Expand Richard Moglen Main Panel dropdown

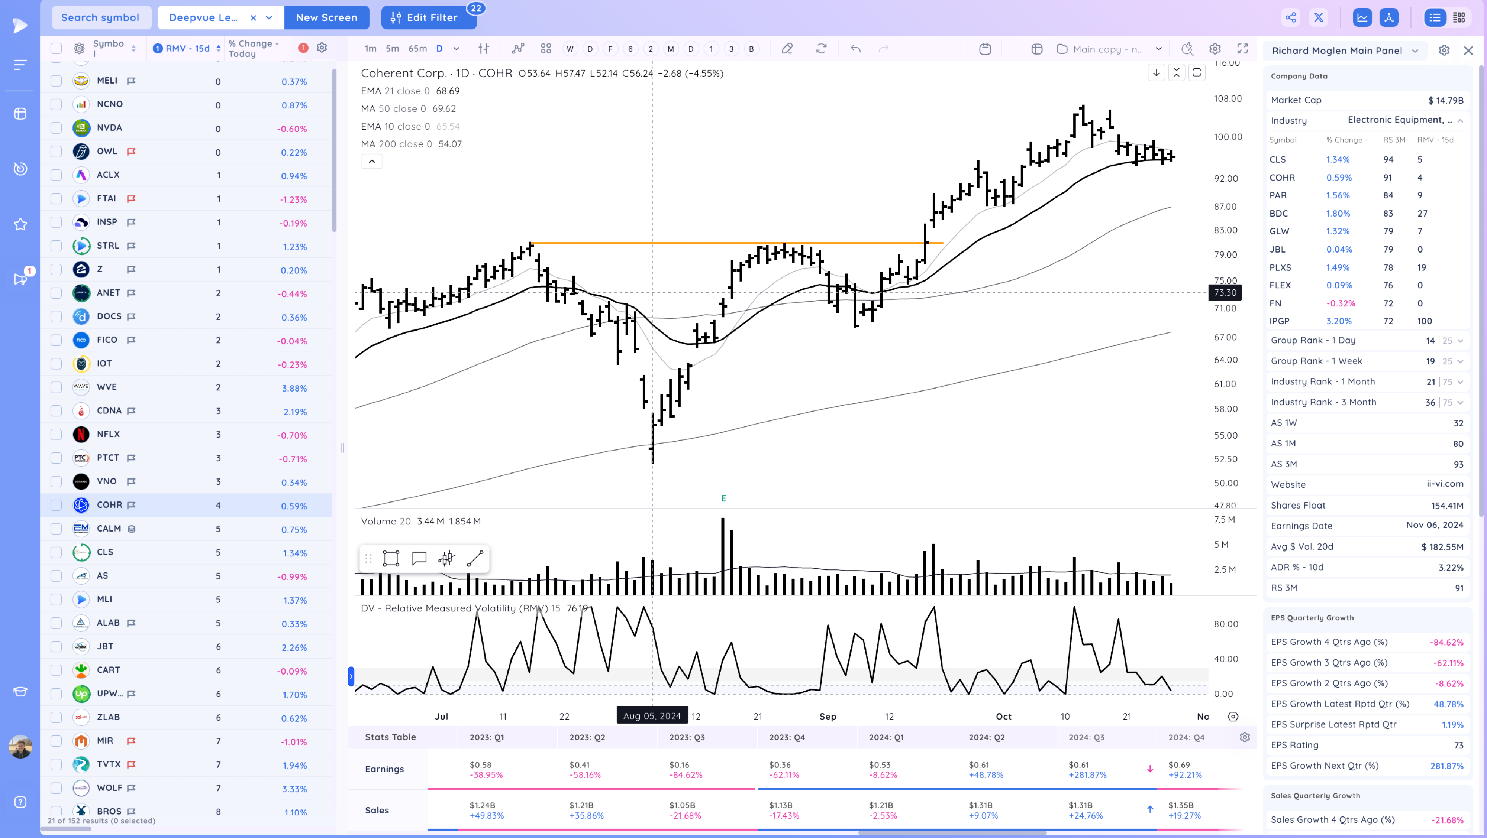click(1415, 51)
